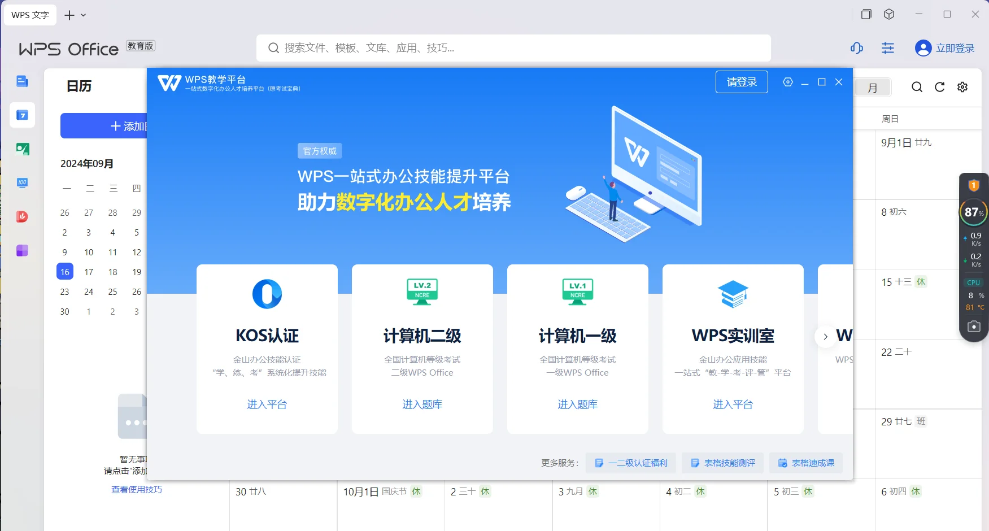
Task: Click the 2024年09月 month label
Action: (x=87, y=164)
